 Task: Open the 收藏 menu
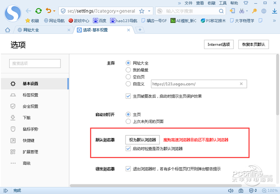[x=212, y=3]
